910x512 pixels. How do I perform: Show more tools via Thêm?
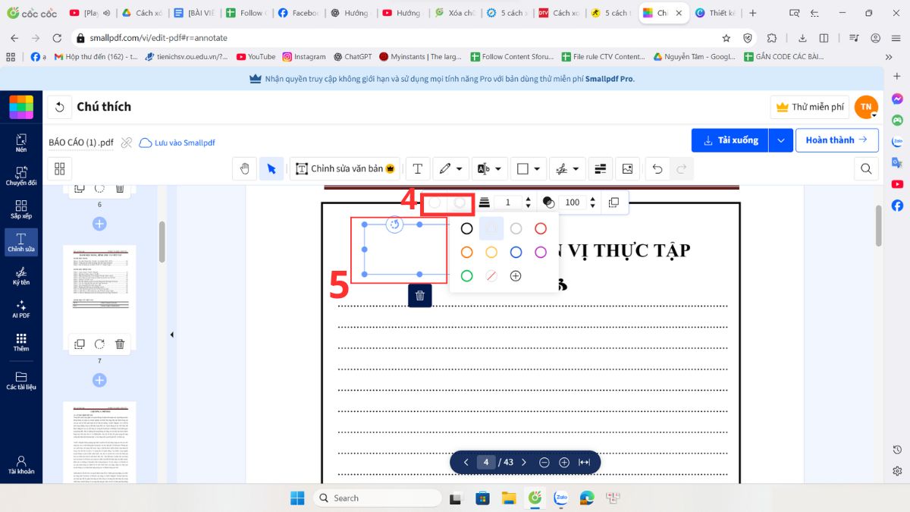(21, 341)
